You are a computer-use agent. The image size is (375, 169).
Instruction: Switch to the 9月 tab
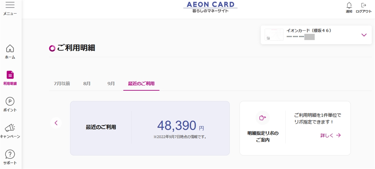tap(111, 83)
